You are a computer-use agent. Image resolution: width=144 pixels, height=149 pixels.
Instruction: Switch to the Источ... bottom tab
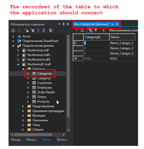click(x=62, y=140)
